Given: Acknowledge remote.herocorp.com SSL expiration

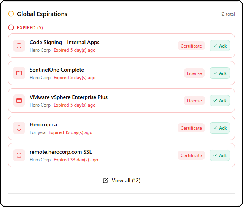Looking at the screenshot, I should click(x=220, y=155).
